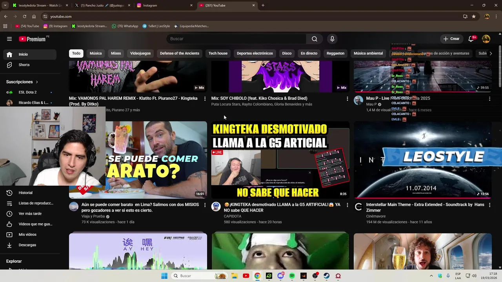Switch to the Pancho Justo X tab
This screenshot has width=502, height=282.
click(102, 5)
